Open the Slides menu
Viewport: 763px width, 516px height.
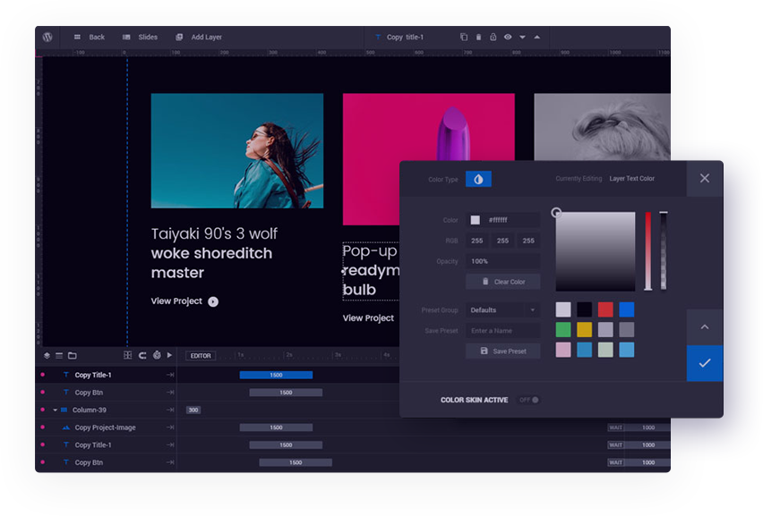click(140, 38)
